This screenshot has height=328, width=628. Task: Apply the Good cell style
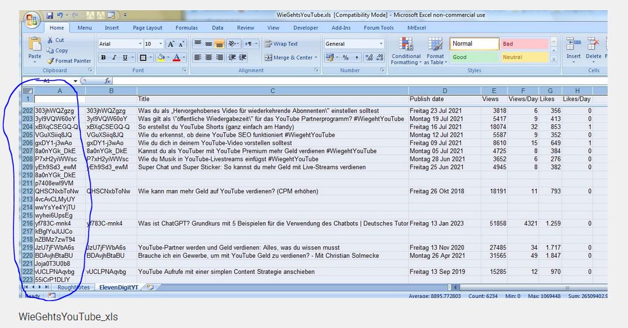pos(474,57)
